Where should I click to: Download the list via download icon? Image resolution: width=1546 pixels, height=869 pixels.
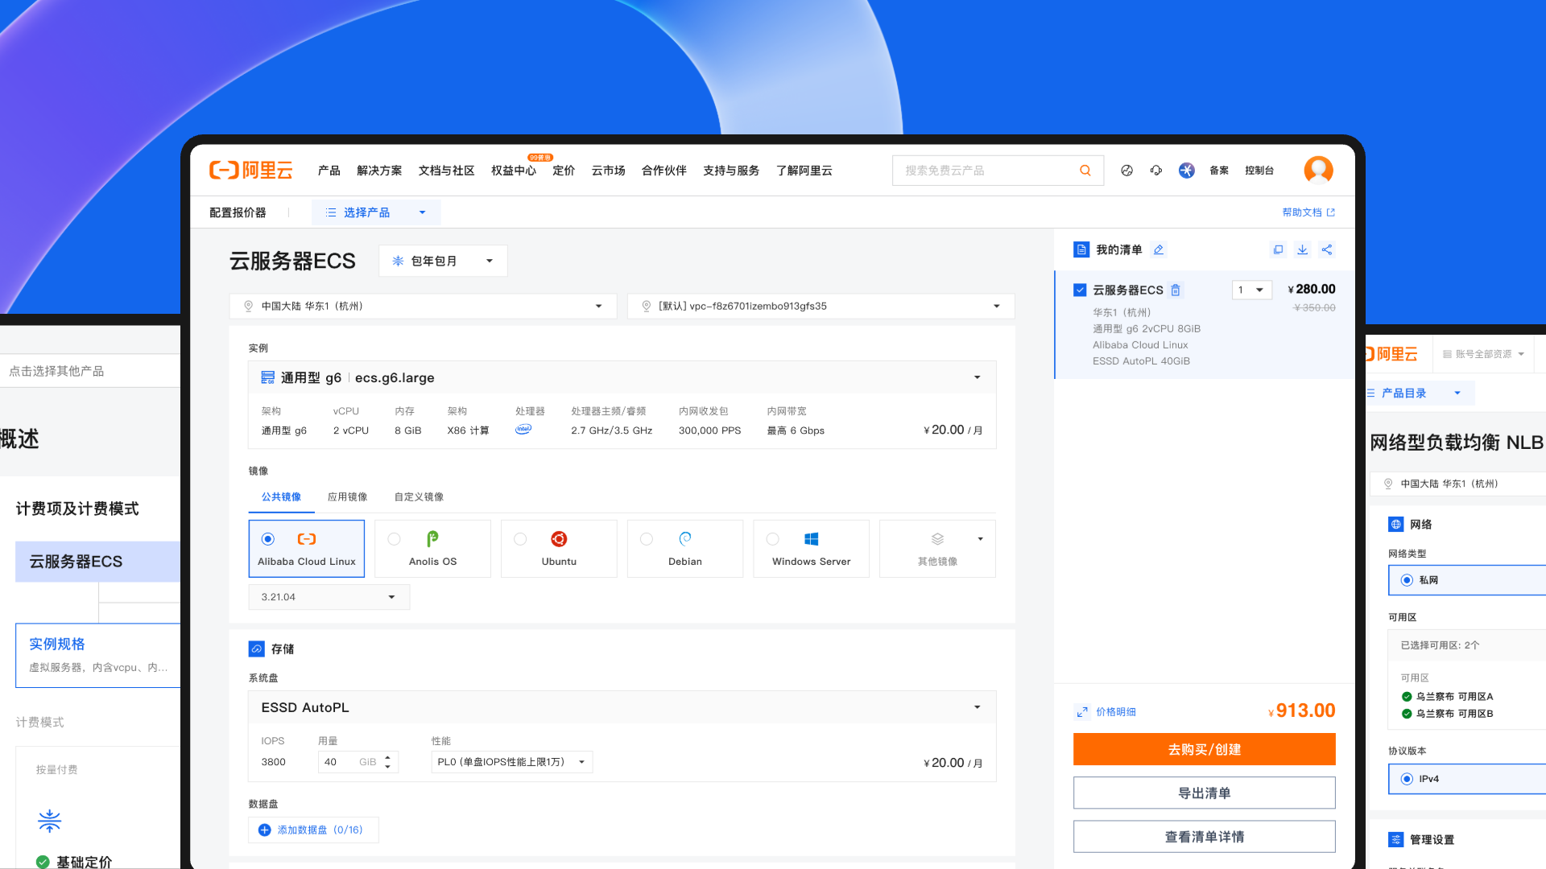pos(1302,249)
